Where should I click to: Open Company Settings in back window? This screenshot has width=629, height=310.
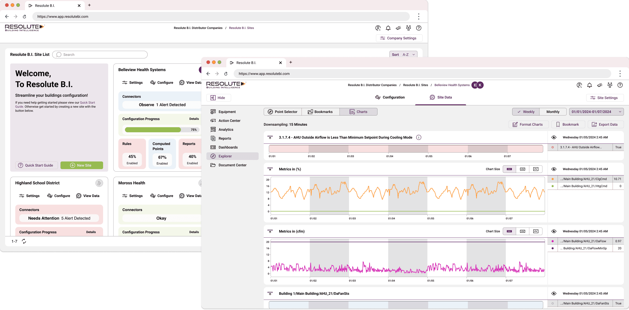(x=399, y=38)
